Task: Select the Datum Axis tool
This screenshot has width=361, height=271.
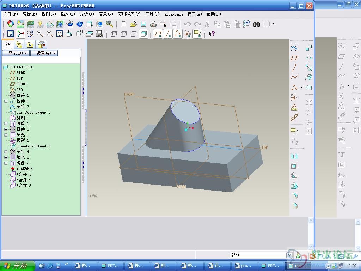Action: click(294, 67)
